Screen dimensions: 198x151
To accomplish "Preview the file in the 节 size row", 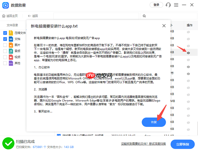I will click(x=188, y=74).
